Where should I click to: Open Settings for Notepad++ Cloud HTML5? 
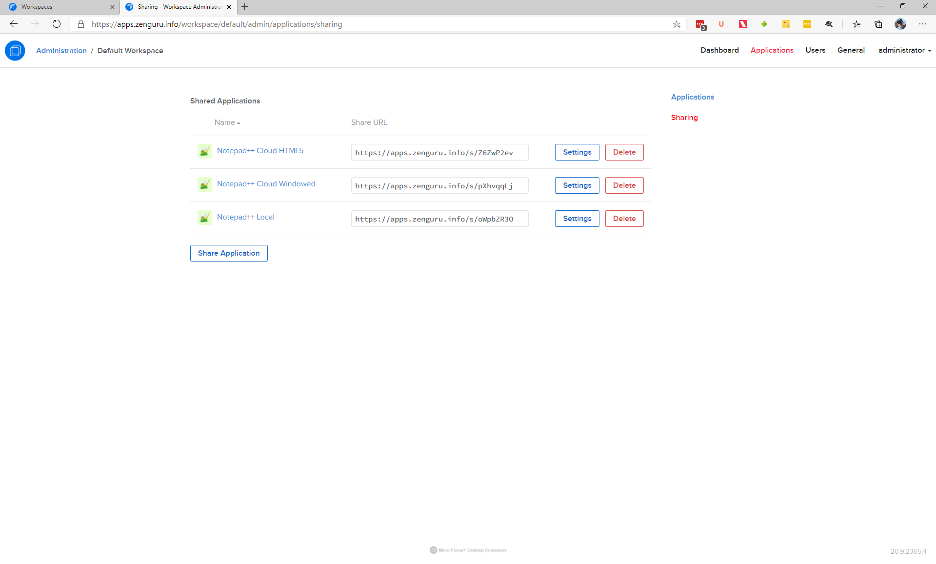(x=577, y=152)
